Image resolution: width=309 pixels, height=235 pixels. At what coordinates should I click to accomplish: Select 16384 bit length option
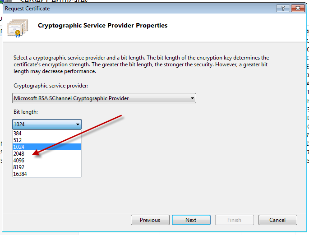pyautogui.click(x=20, y=174)
